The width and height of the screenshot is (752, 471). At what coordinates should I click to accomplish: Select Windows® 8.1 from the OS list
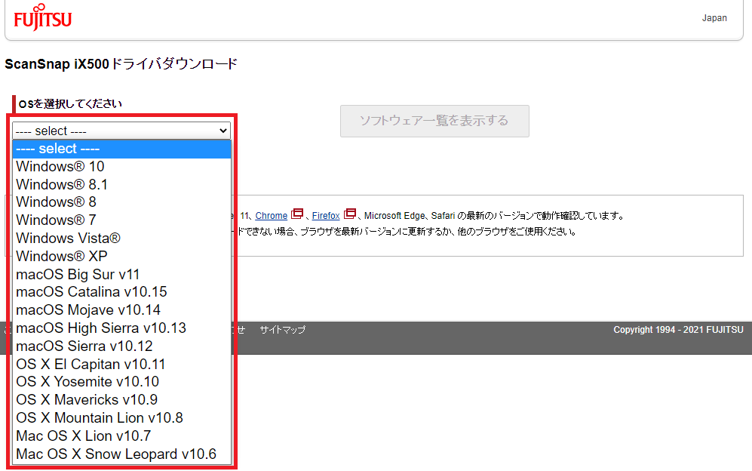coord(122,185)
